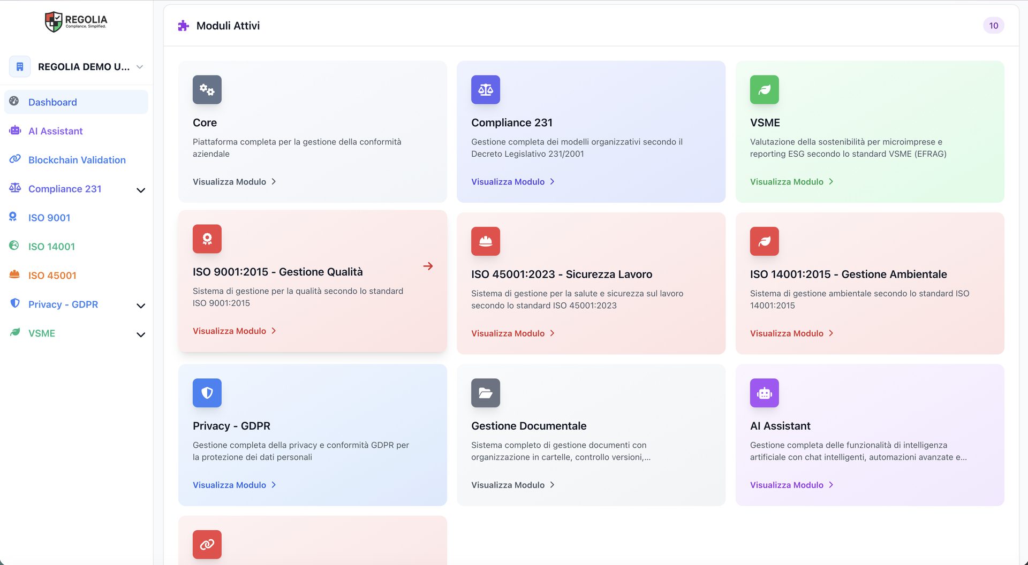Click the VSME leaf sidebar icon
The image size is (1028, 565).
15,332
